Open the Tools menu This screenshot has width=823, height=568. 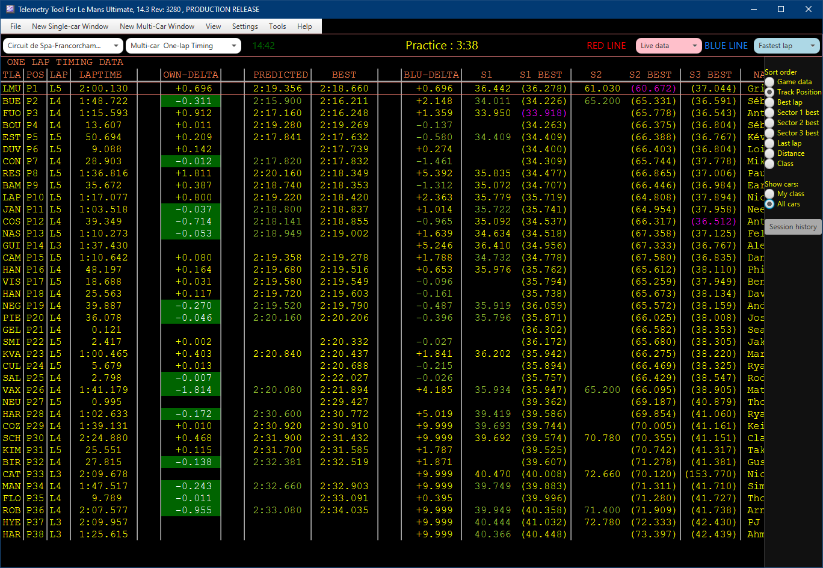[x=277, y=26]
